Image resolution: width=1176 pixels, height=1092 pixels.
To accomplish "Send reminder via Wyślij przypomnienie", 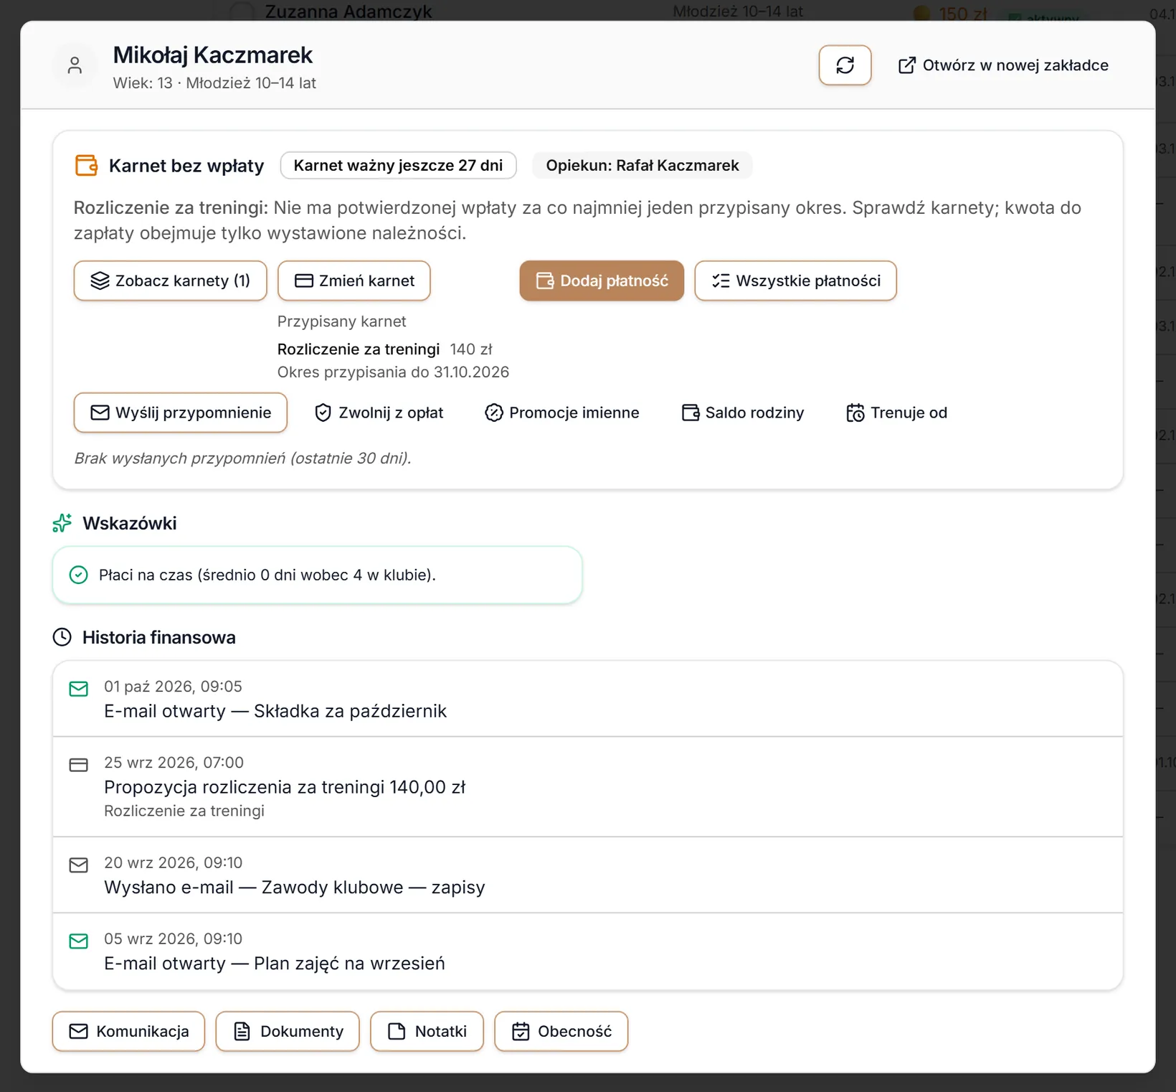I will click(180, 413).
